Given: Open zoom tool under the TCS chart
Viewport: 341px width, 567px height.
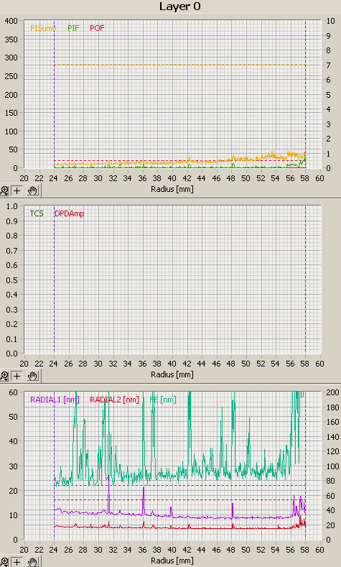Looking at the screenshot, I should coord(4,376).
